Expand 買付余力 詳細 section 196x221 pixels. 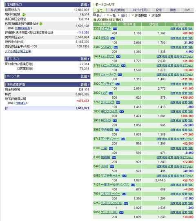[85, 59]
